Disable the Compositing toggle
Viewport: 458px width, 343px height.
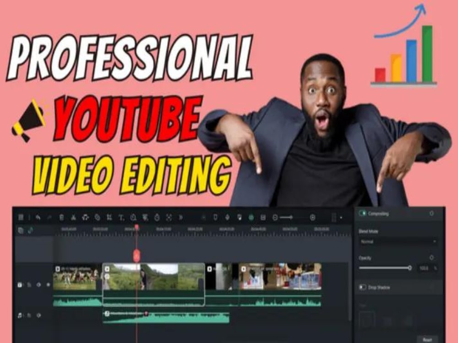tap(363, 214)
